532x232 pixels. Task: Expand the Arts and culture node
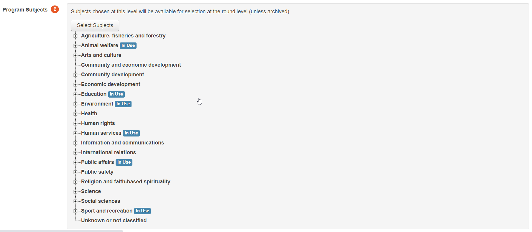(75, 55)
